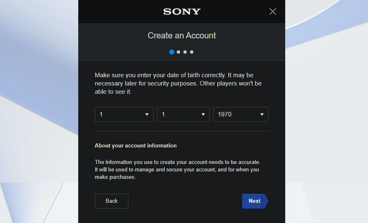
Task: Go back with the Back button
Action: [112, 201]
